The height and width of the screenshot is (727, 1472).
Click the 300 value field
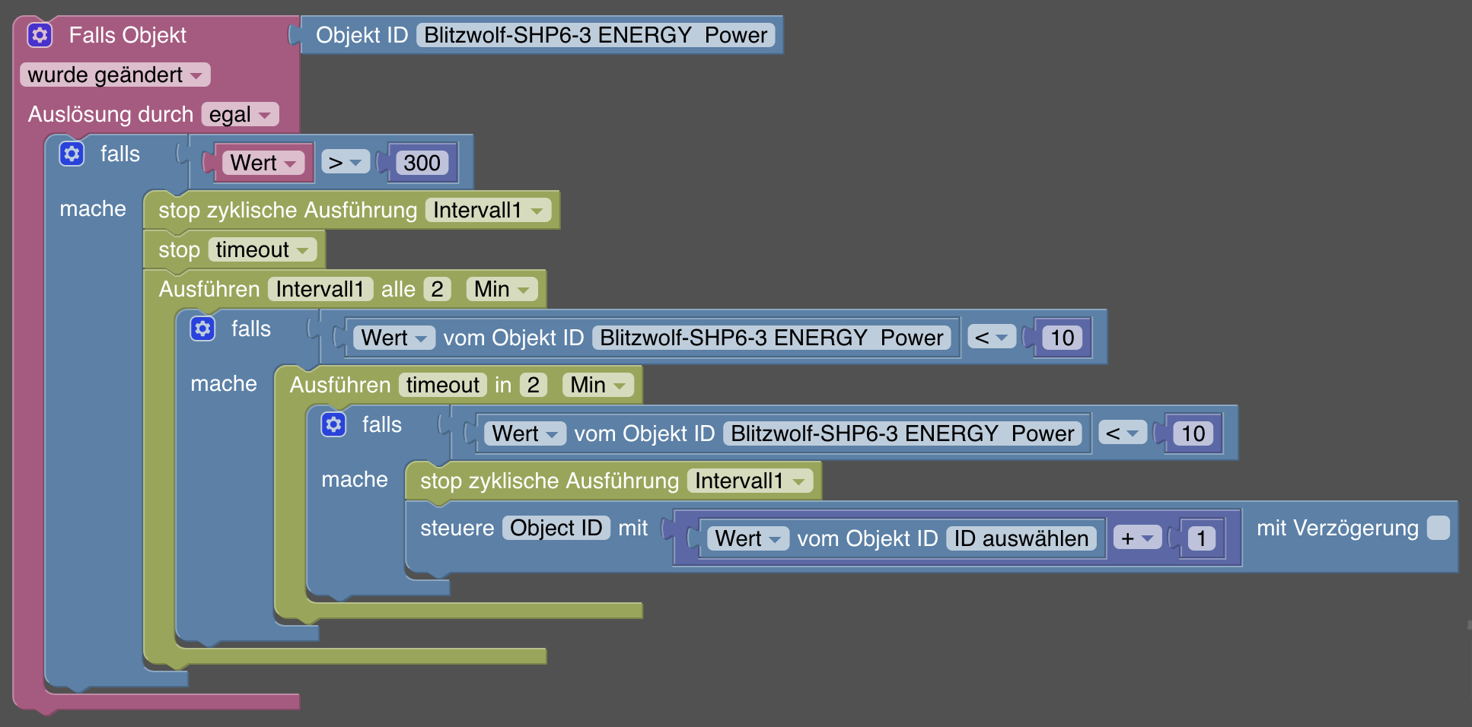click(x=422, y=163)
